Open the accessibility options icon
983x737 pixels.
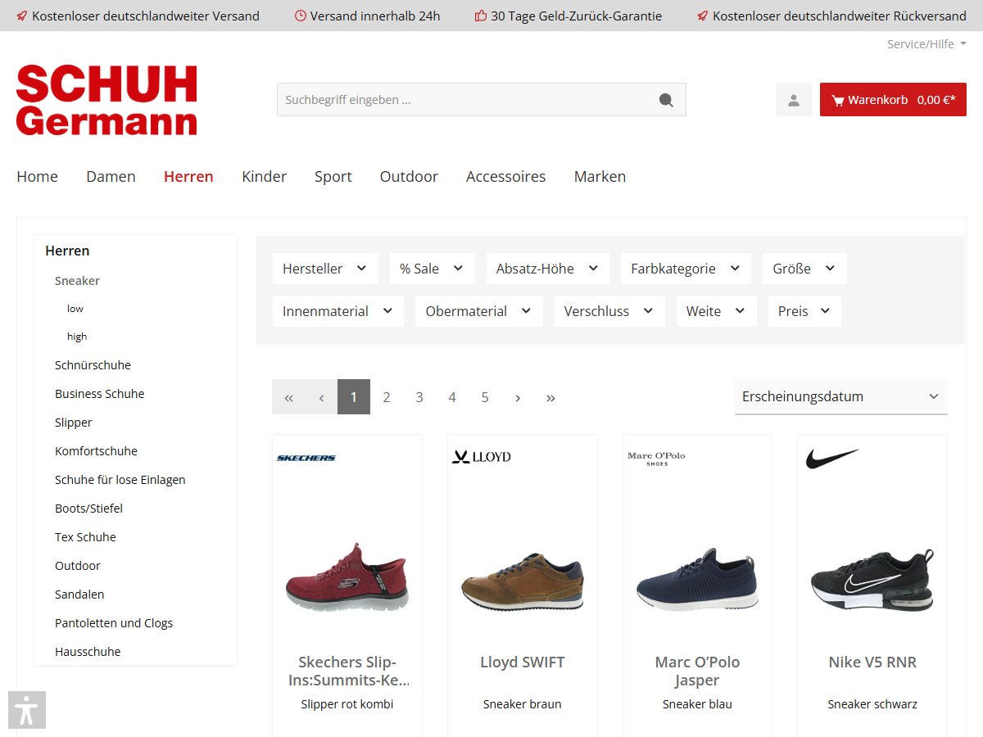tap(27, 710)
